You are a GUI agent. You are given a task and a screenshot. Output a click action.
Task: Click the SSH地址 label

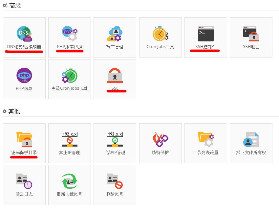click(x=251, y=47)
